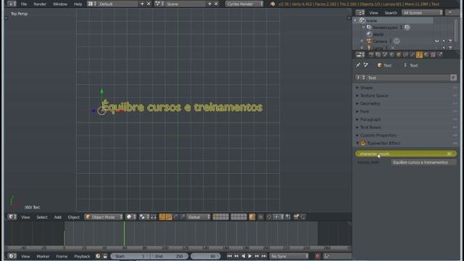Click the Text datablock name field
Viewport: 464px width, 261px height.
pos(408,78)
